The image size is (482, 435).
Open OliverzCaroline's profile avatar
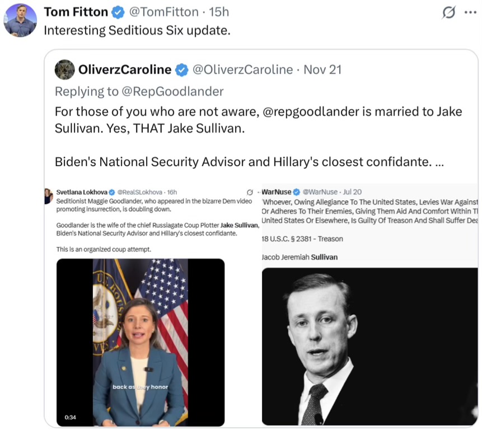(x=65, y=70)
